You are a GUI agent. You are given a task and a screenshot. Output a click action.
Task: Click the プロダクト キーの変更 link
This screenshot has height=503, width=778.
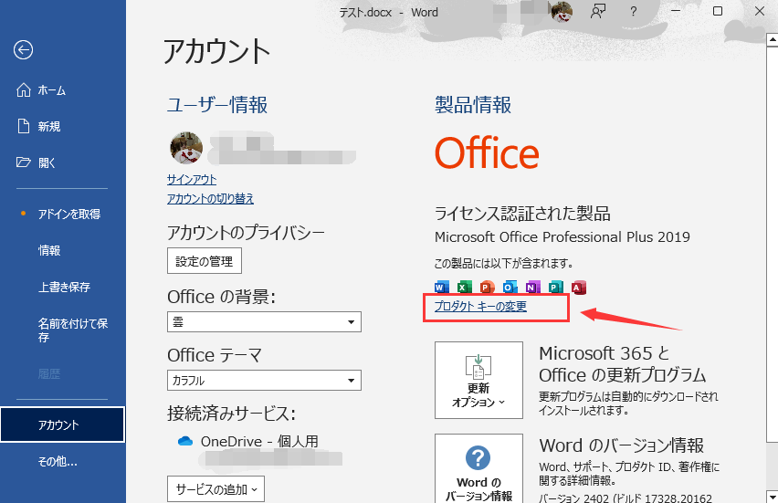coord(480,306)
